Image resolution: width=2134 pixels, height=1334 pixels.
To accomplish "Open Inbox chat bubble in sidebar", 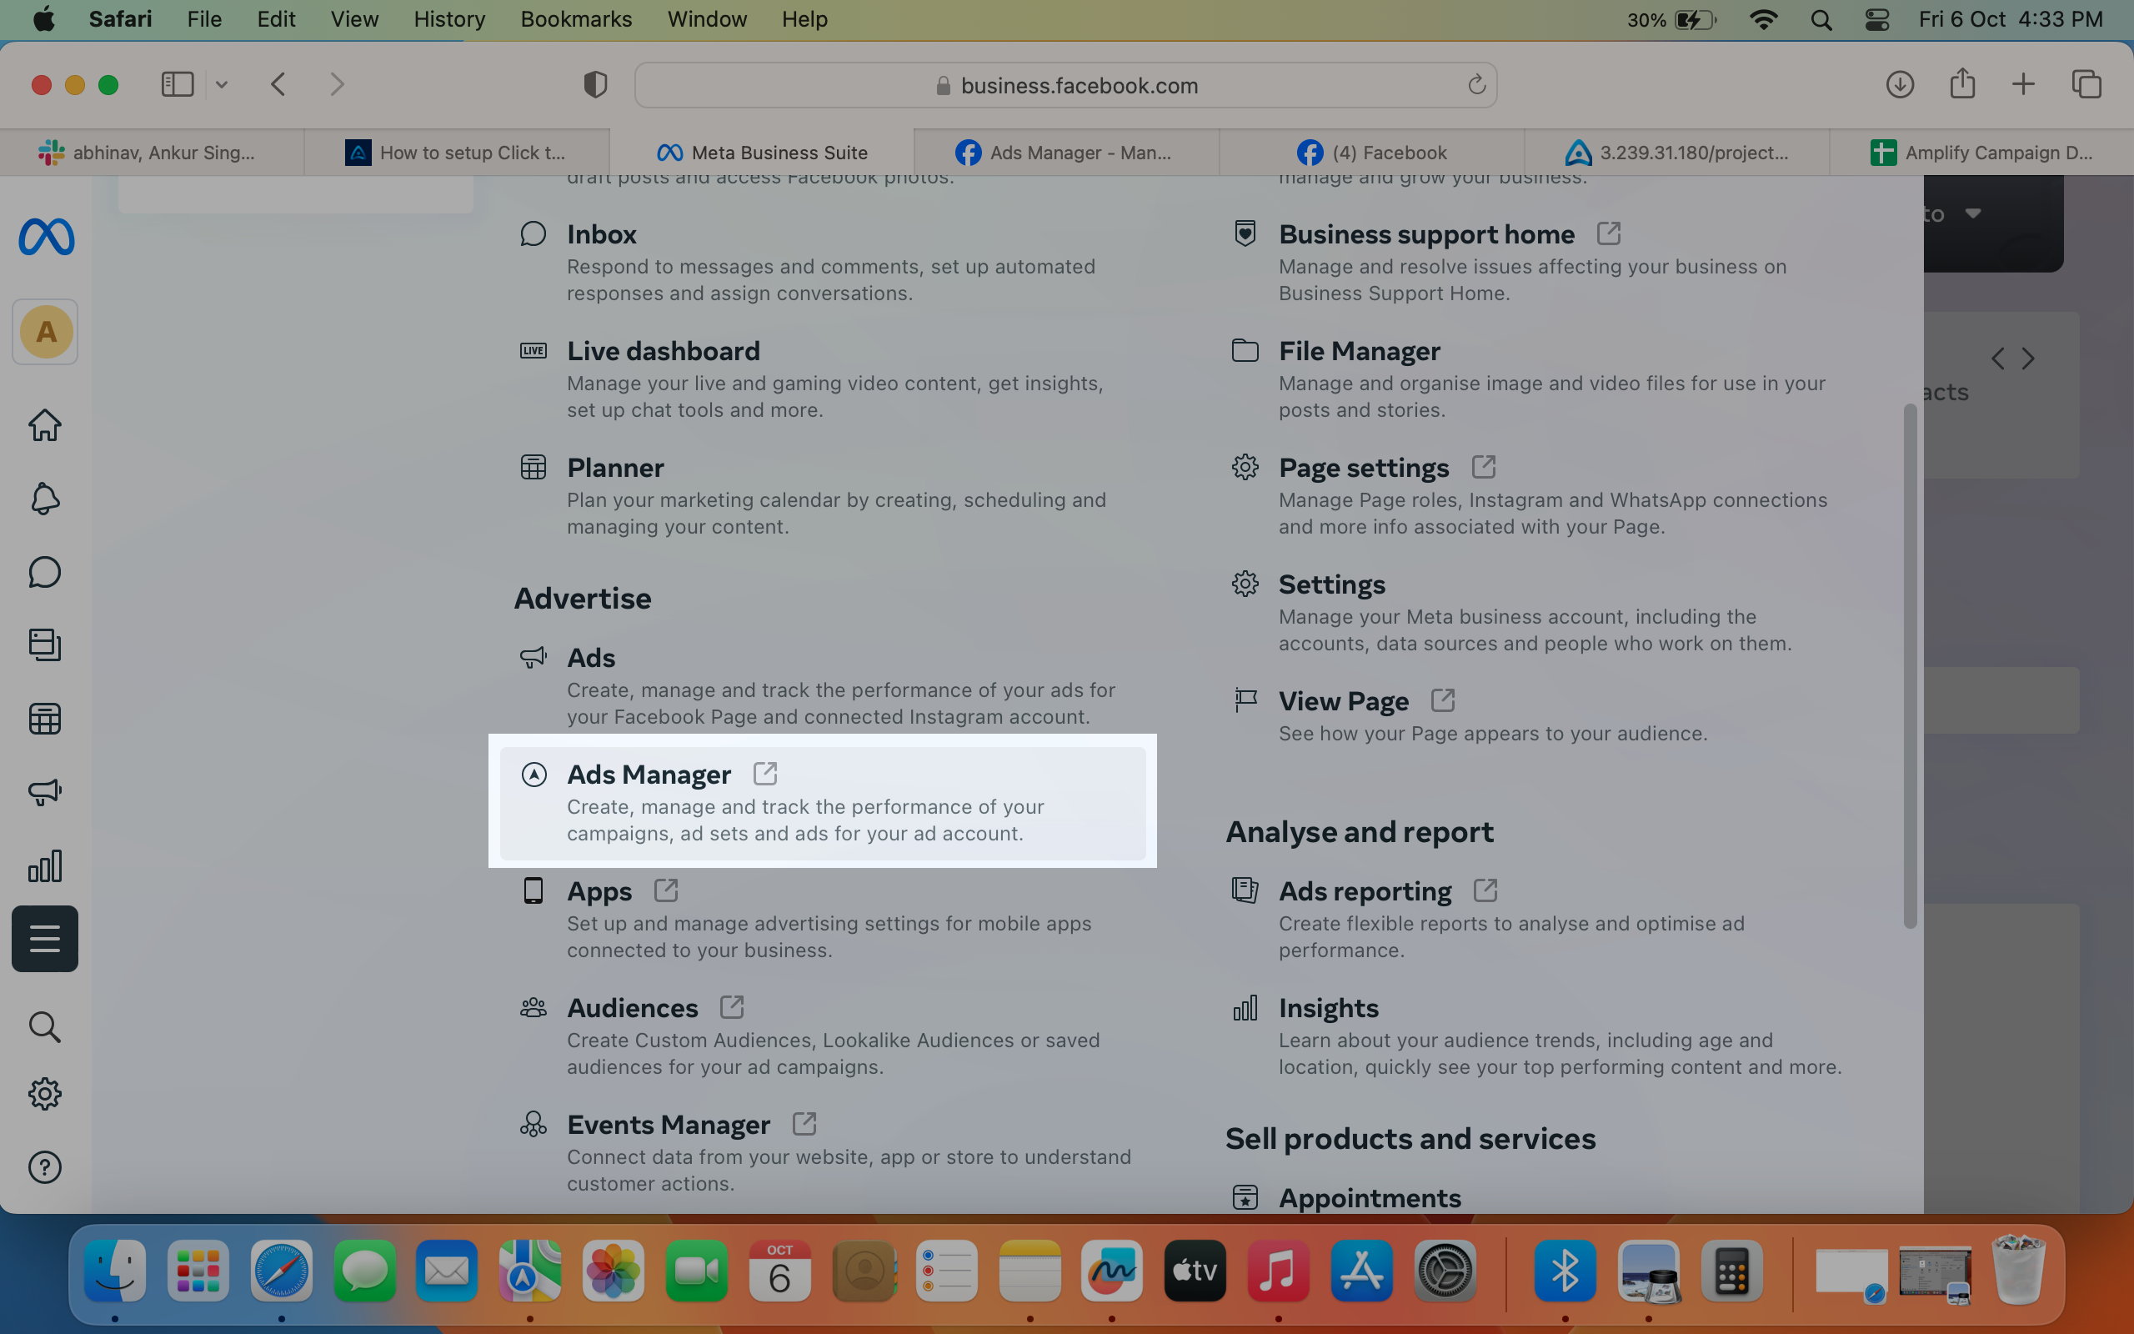I will tap(45, 572).
